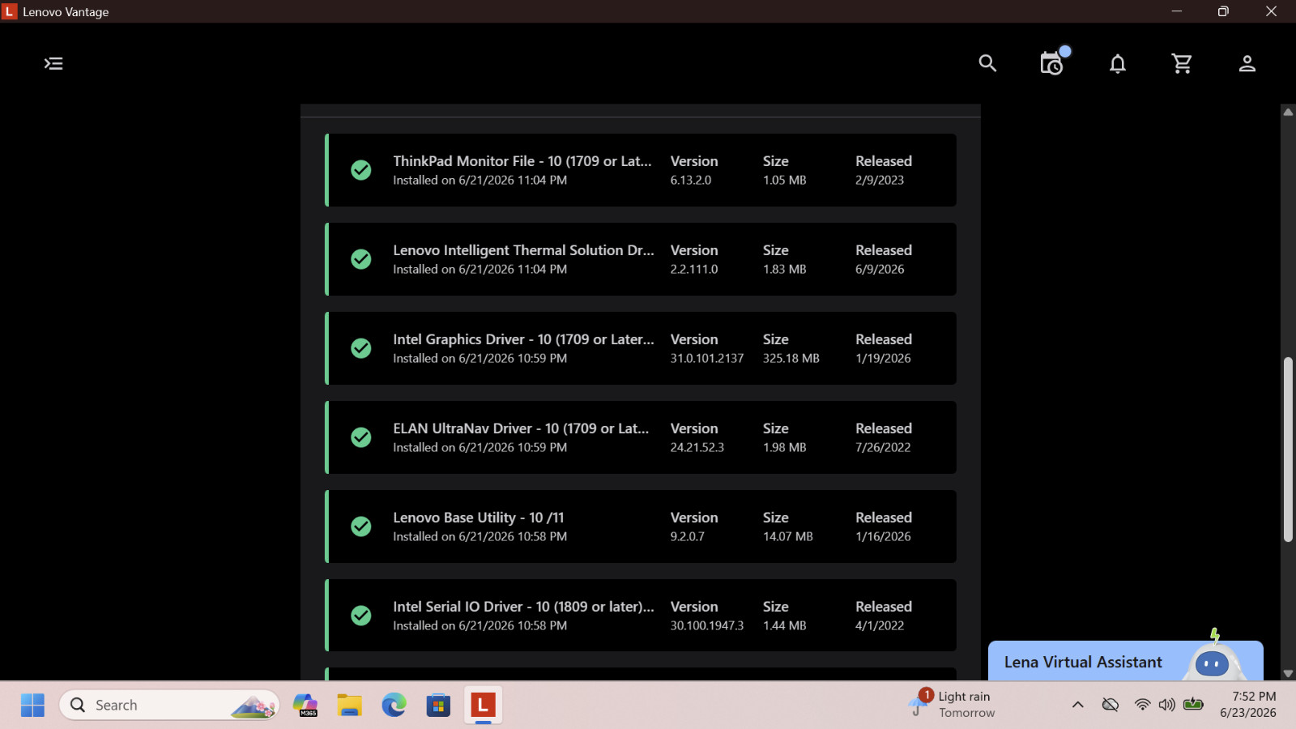The width and height of the screenshot is (1296, 729).
Task: Click the sync-off cloud tray icon
Action: pyautogui.click(x=1111, y=705)
